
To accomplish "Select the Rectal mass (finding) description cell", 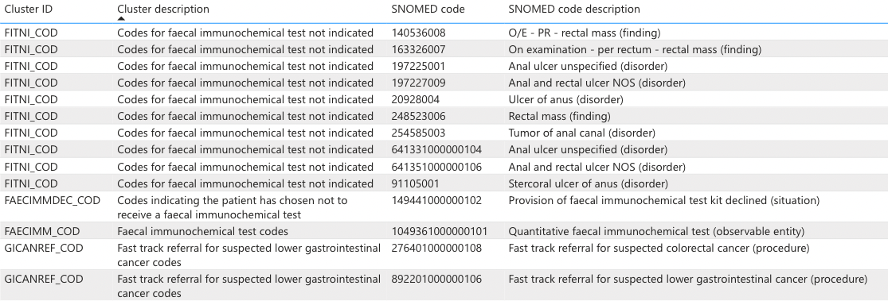I will [x=560, y=116].
